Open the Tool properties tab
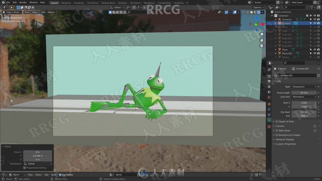Viewport: 322px width, 181px height. coord(269,69)
